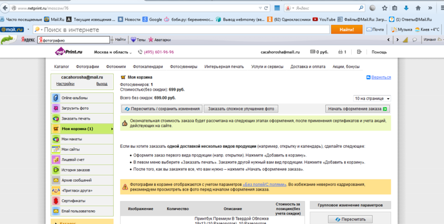Reload the page with the refresh icon
This screenshot has height=224, width=444.
coord(266,8)
